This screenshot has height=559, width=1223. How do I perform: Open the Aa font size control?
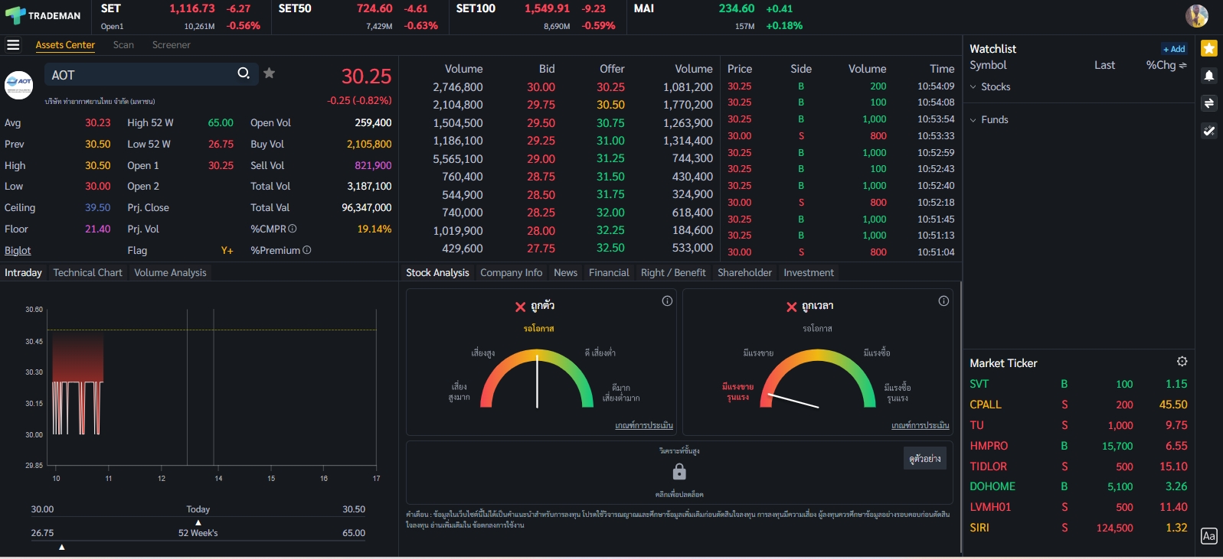tap(1208, 536)
